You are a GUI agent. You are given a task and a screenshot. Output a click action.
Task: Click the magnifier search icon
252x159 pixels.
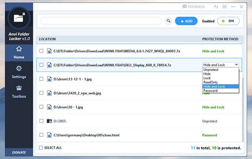[168, 21]
